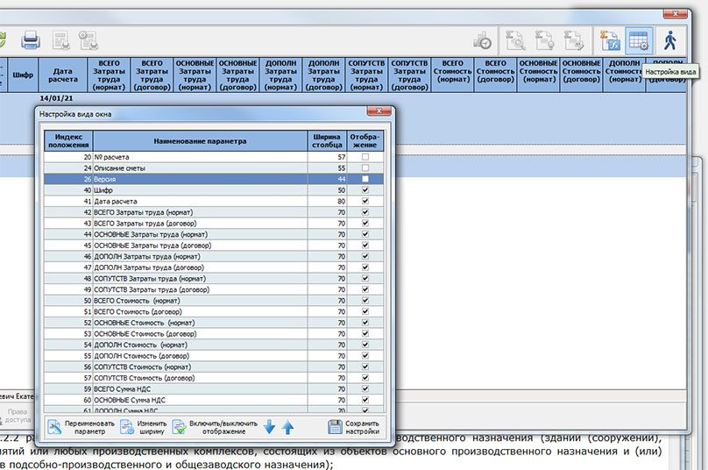Click the clock history icon in the toolbar
Image resolution: width=708 pixels, height=470 pixels.
[x=482, y=40]
